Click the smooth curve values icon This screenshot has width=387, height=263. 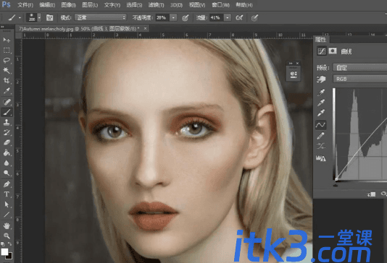point(321,146)
